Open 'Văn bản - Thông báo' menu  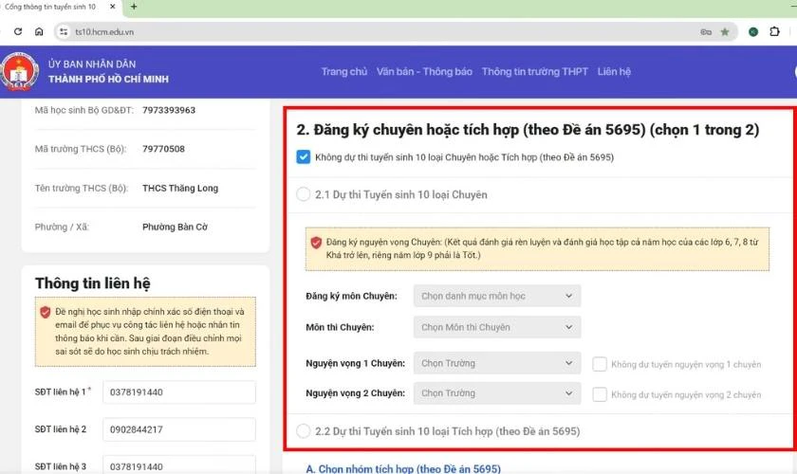[x=424, y=72]
